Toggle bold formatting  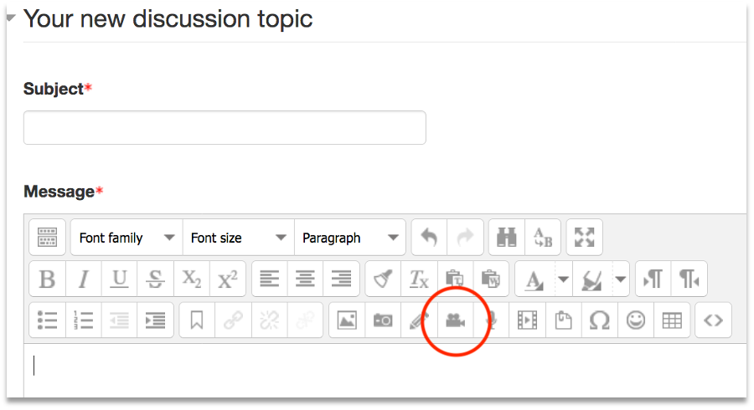click(48, 279)
